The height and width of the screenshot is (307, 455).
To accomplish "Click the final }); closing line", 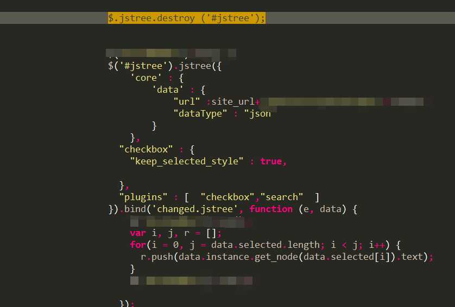I will pyautogui.click(x=127, y=304).
